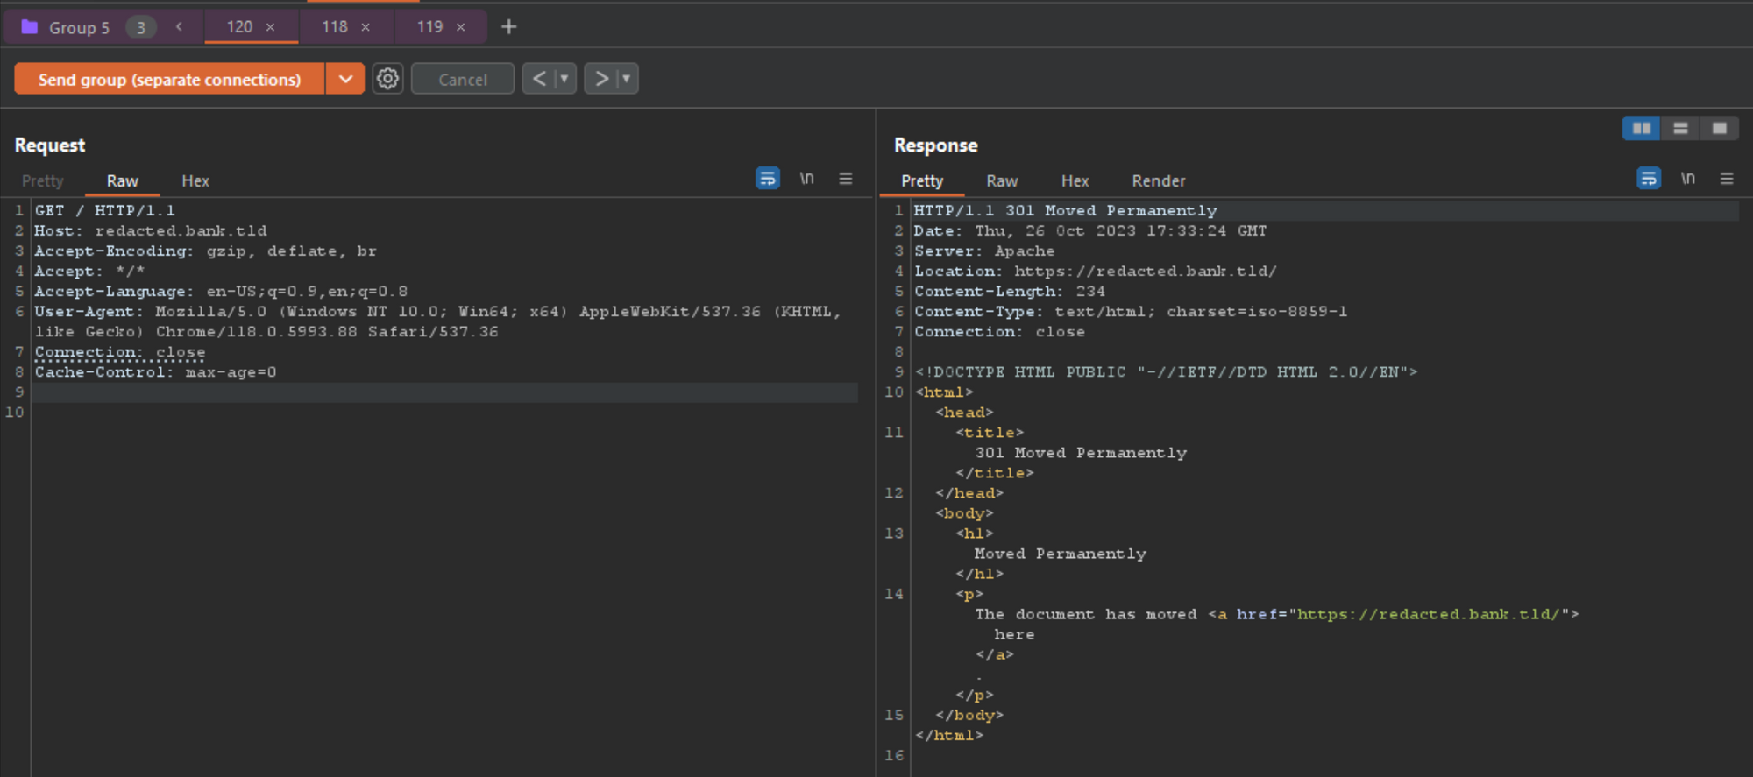Switch to combined single-pane layout
Viewport: 1753px width, 777px height.
1720,129
